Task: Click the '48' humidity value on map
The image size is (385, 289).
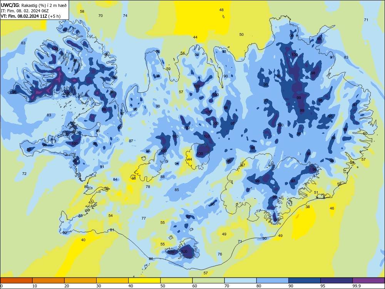Action: [x=221, y=10]
